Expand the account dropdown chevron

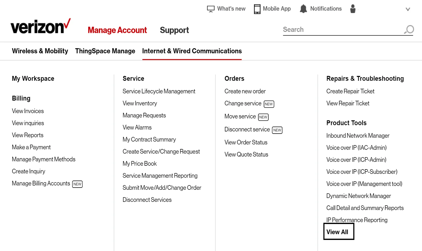408,9
